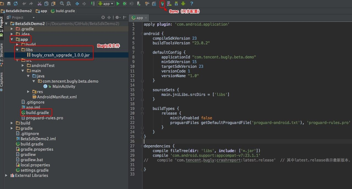
Task: Click the Undo arrow icon
Action: (x=24, y=4)
